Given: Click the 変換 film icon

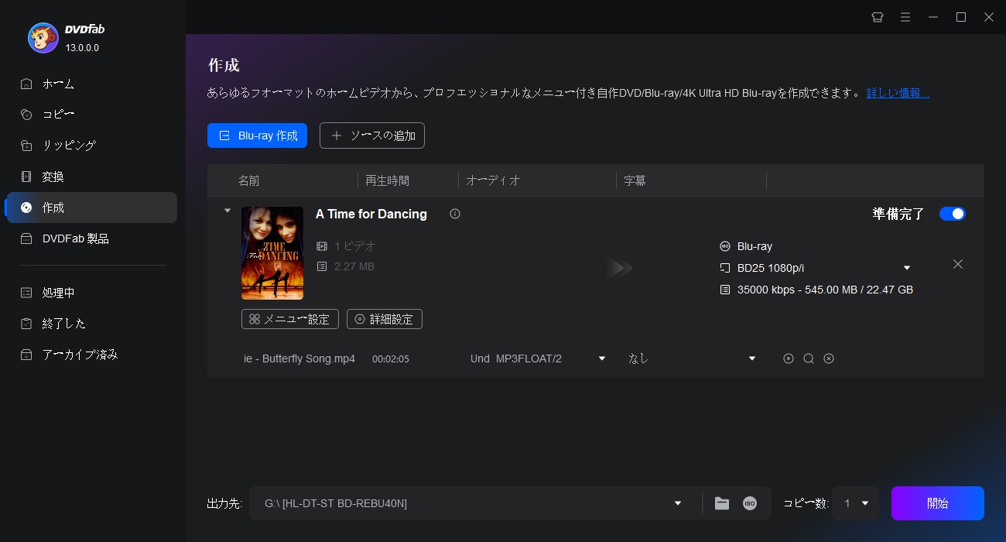Looking at the screenshot, I should tap(26, 177).
